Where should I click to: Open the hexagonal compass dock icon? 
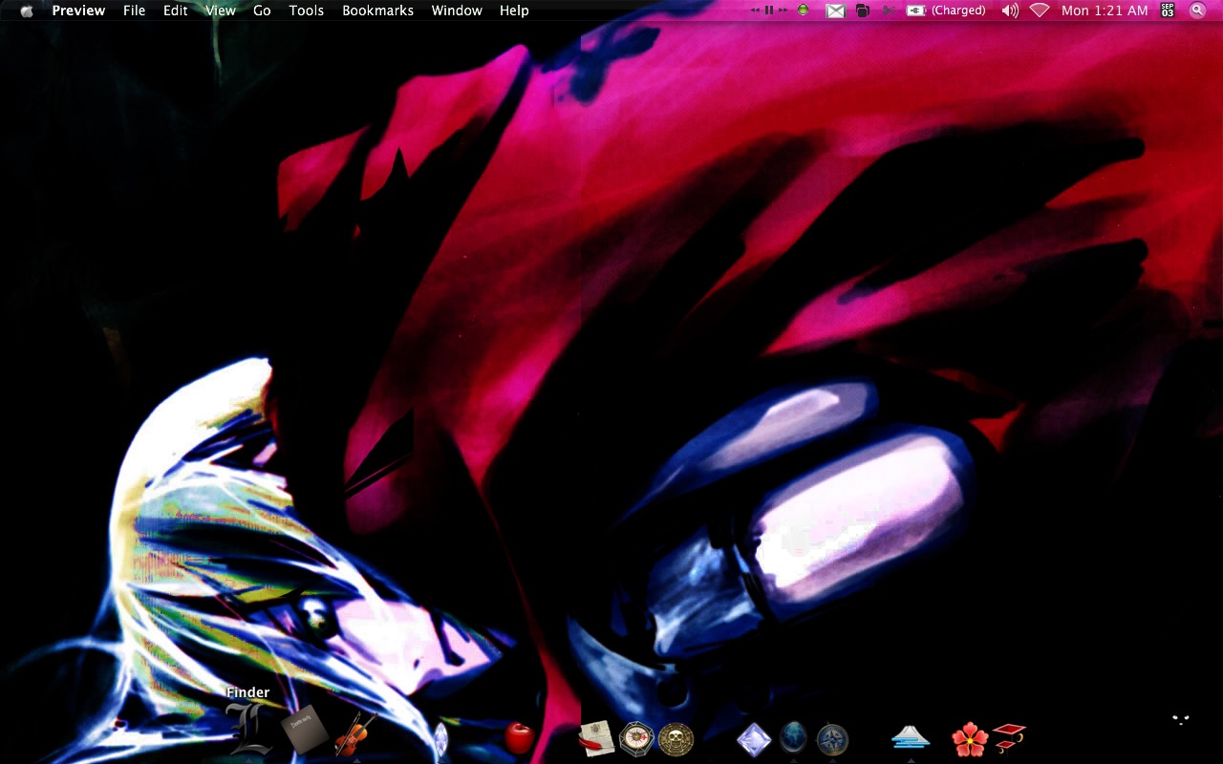tap(636, 739)
